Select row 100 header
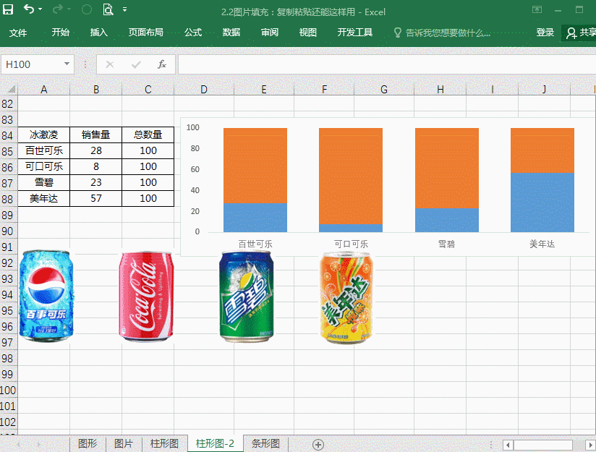 [x=9, y=390]
